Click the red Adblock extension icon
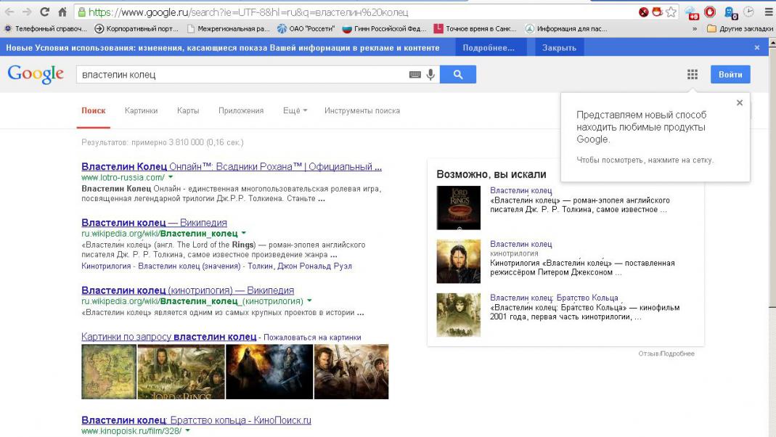The height and width of the screenshot is (437, 776). (709, 12)
